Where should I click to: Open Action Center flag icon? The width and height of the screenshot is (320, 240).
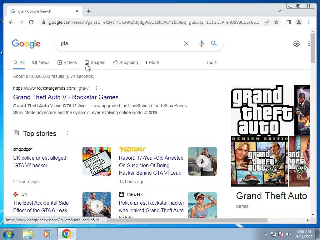click(281, 234)
